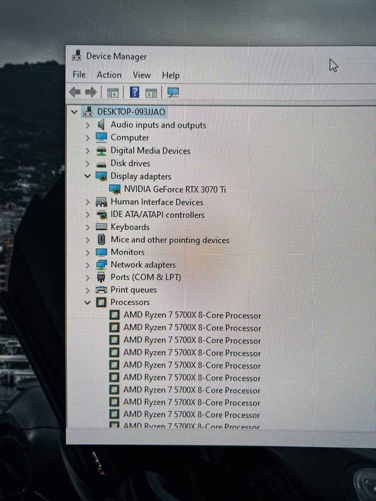Open the Action menu
Screen dimensions: 376x501
pos(109,75)
